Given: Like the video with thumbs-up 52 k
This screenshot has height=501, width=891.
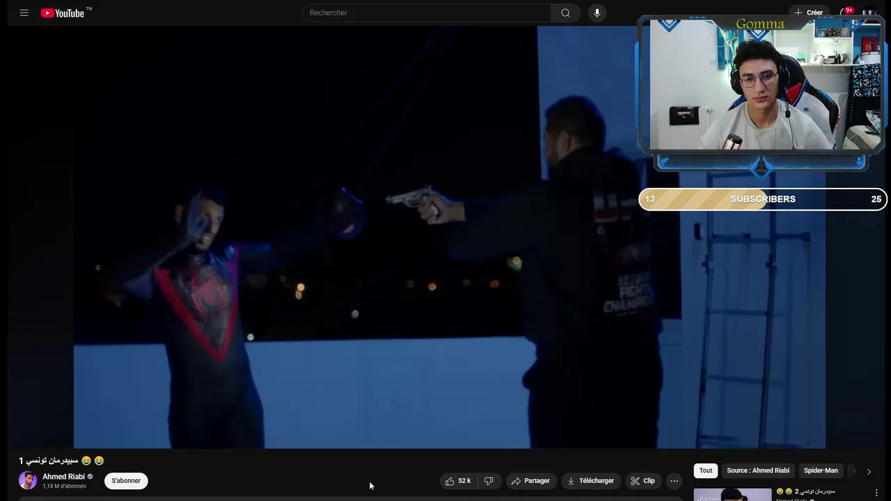Looking at the screenshot, I should coord(459,481).
